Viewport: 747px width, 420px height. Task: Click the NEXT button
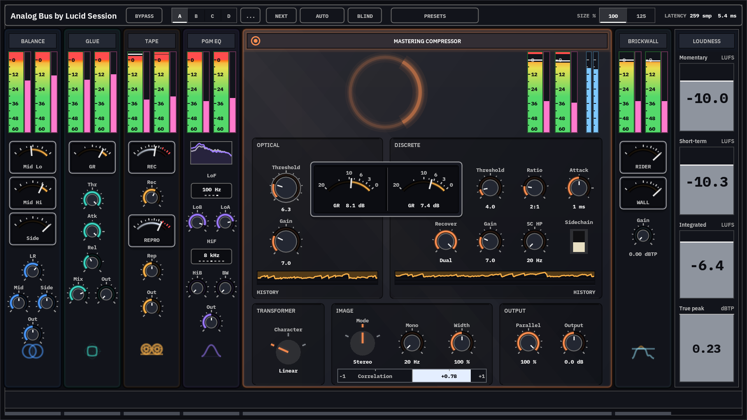point(281,16)
